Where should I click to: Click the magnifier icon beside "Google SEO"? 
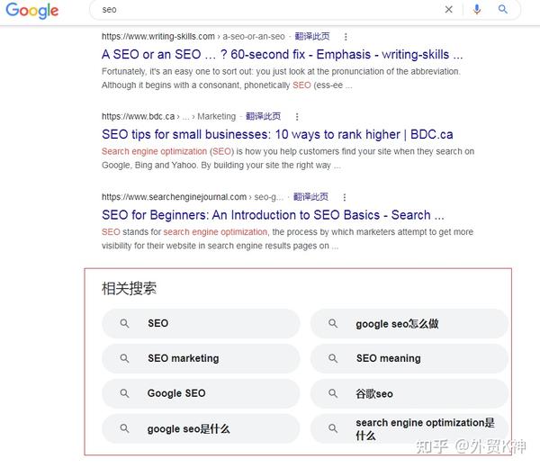(124, 393)
